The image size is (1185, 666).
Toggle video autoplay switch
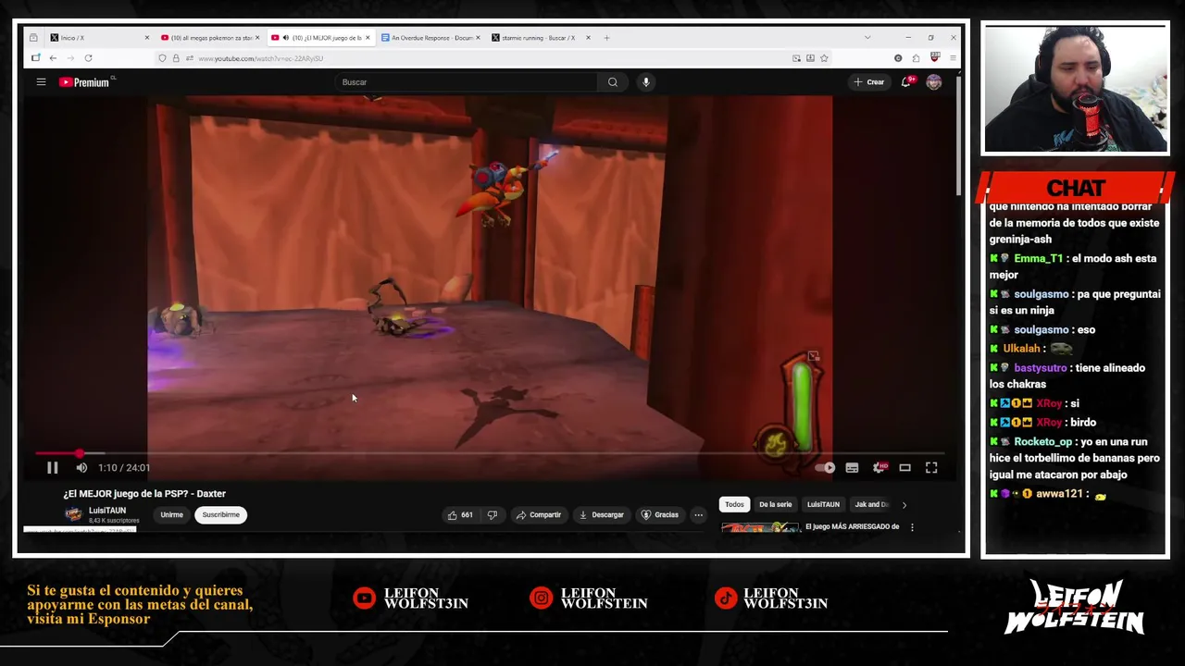coord(825,468)
